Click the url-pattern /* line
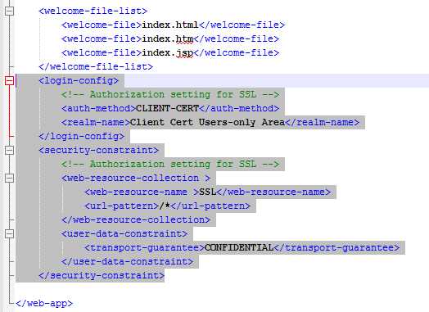Screen dimensions: 429x312 168,206
